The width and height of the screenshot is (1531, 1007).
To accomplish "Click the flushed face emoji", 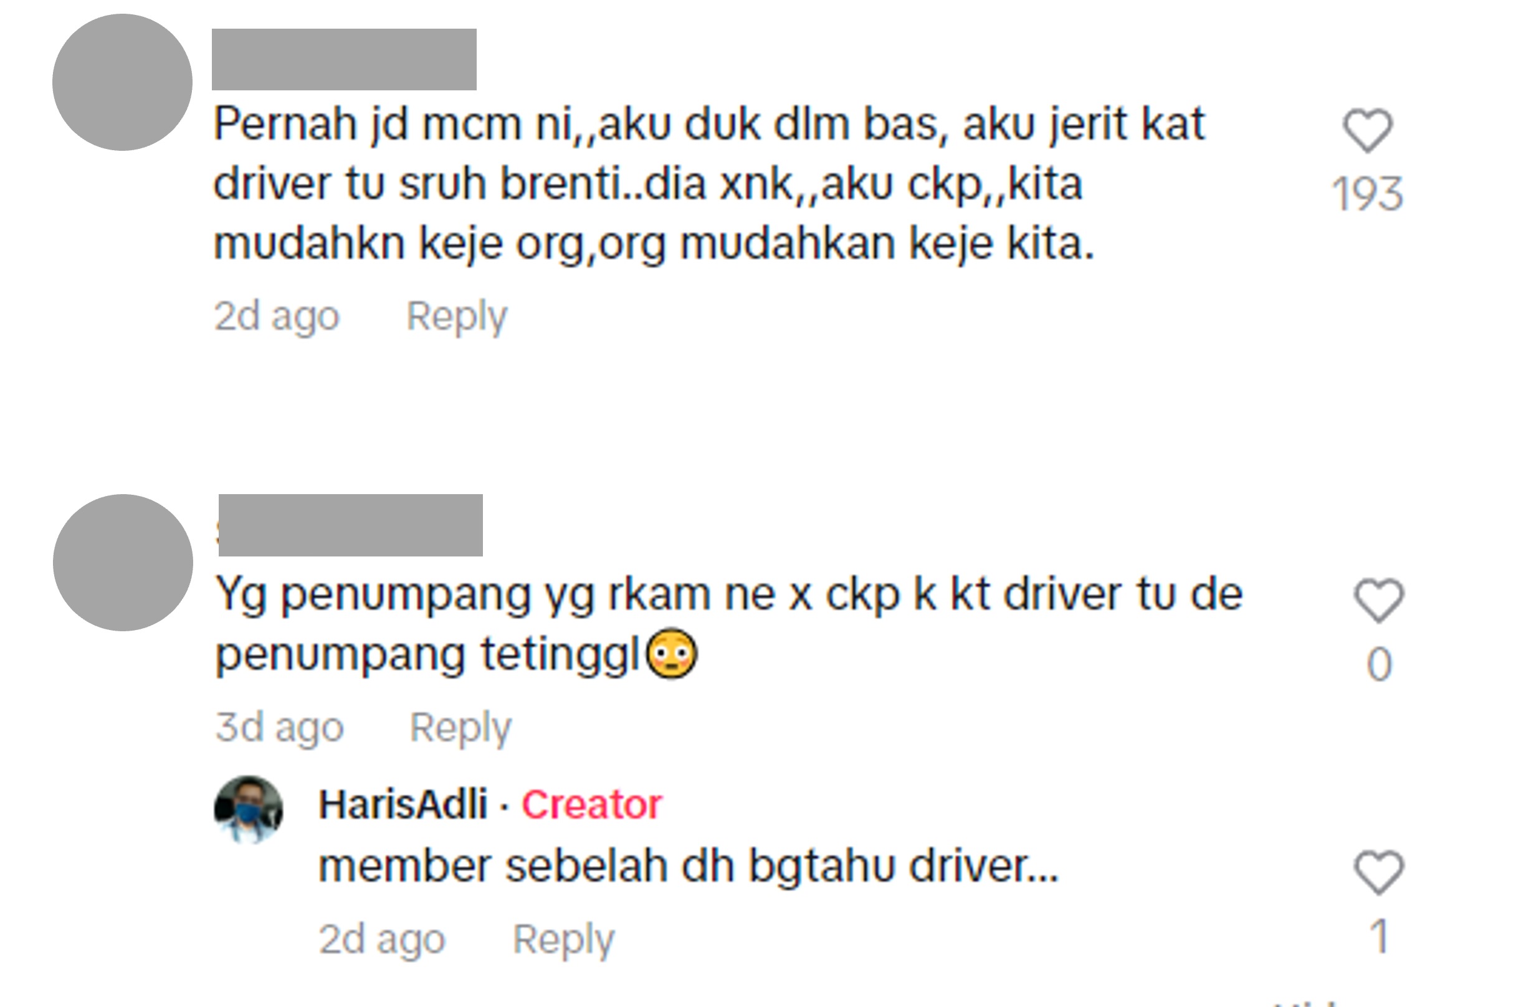I will (x=672, y=653).
